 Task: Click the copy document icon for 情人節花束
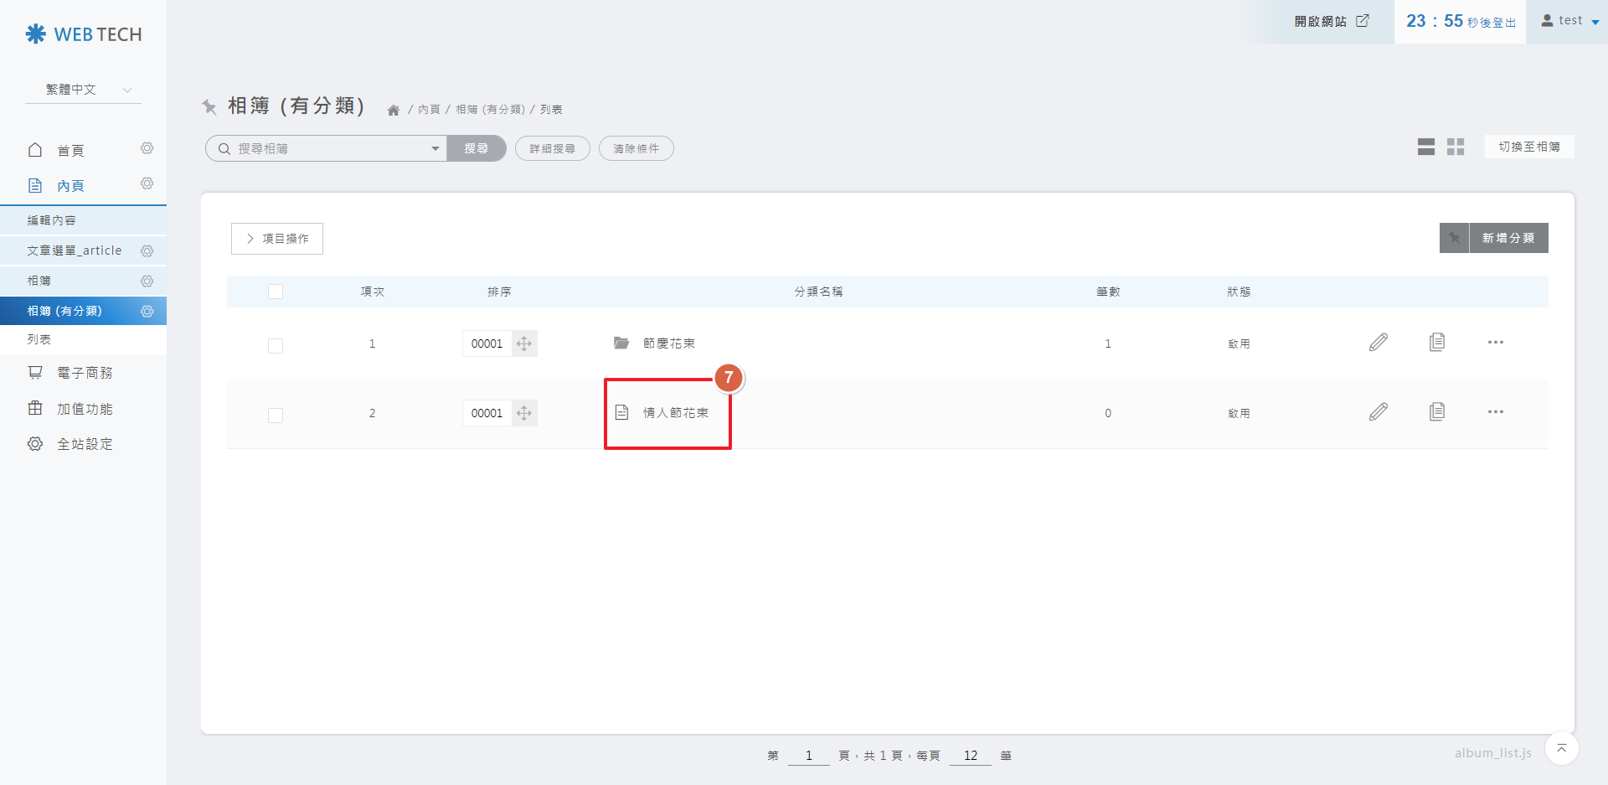click(x=1436, y=412)
